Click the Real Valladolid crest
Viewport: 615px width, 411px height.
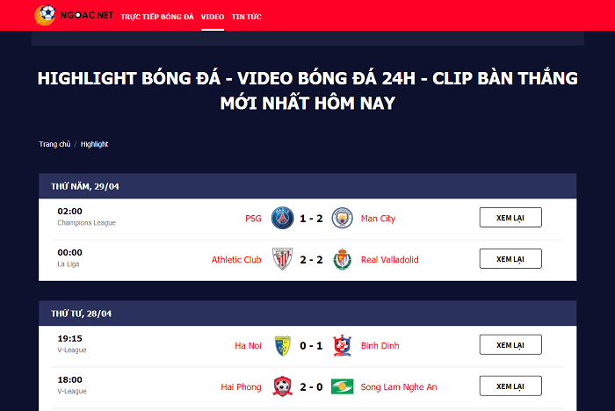pos(342,260)
